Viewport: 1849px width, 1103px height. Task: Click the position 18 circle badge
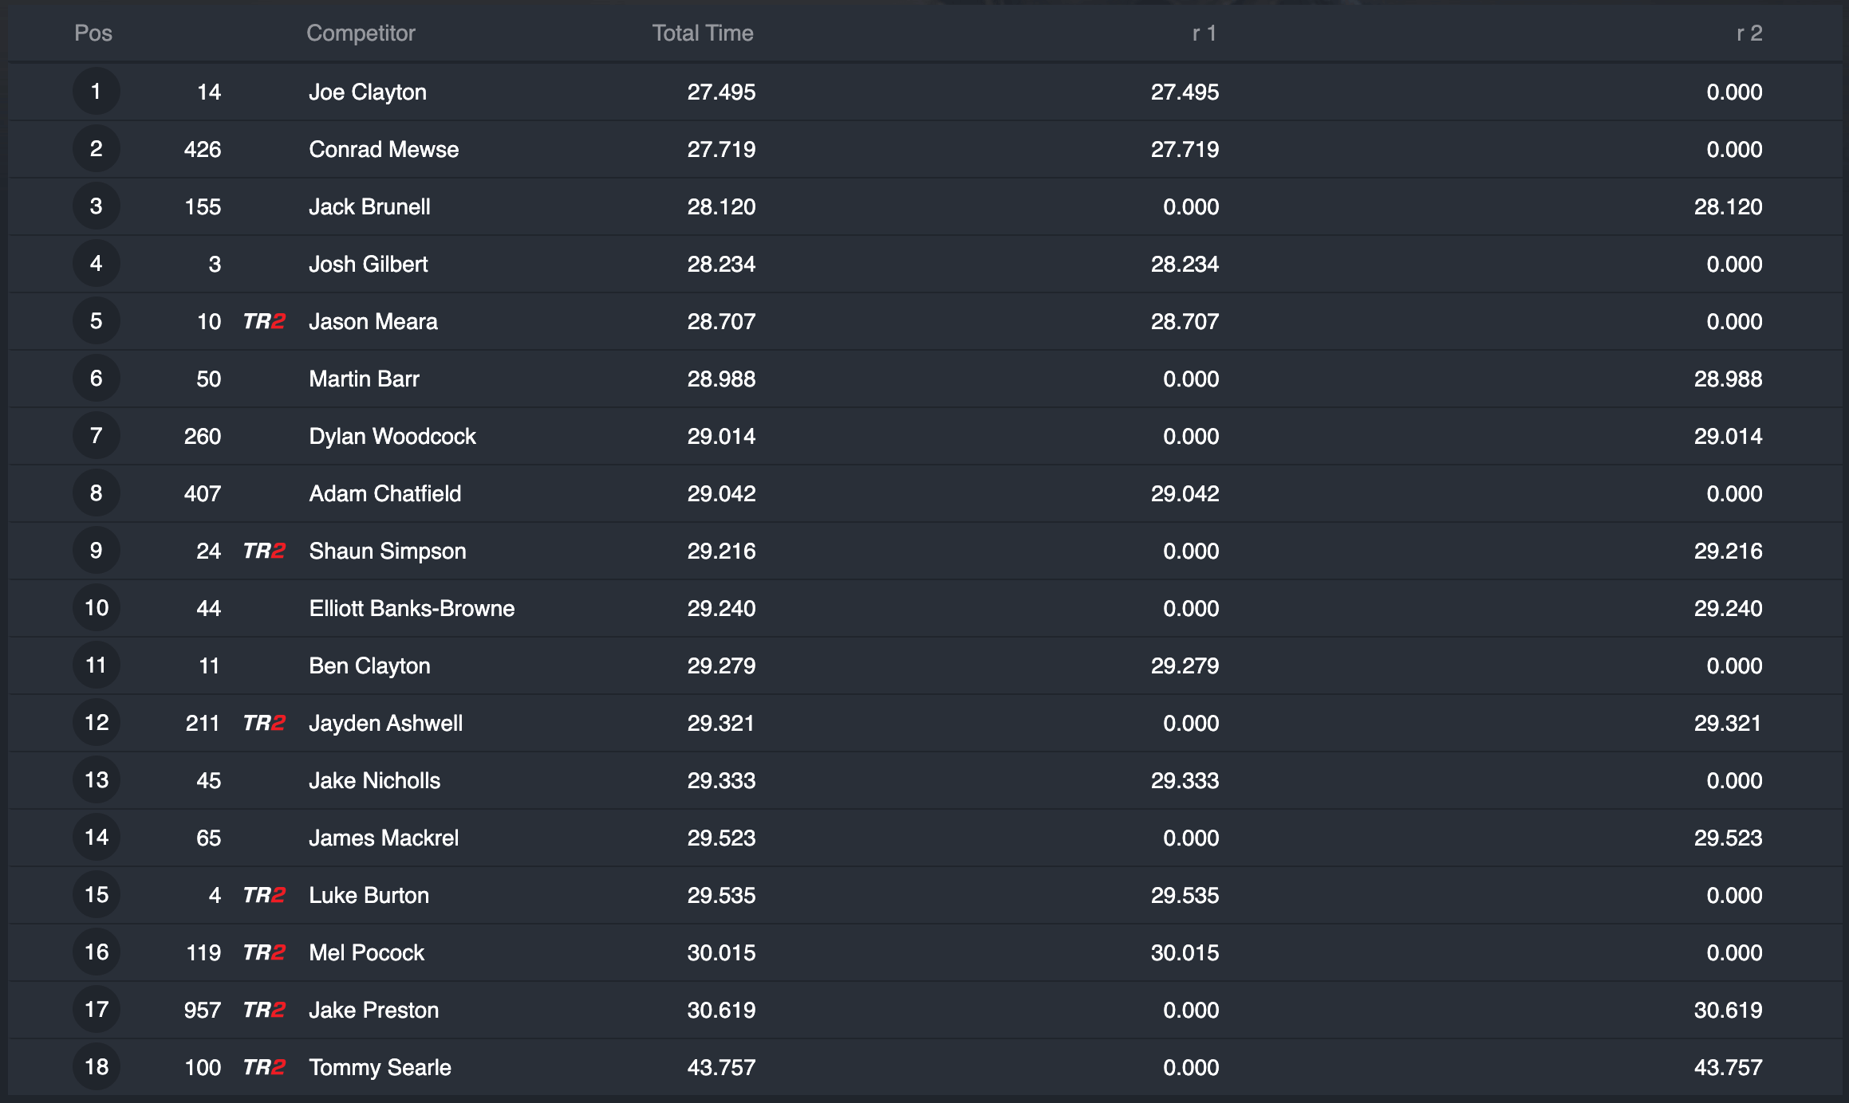(x=97, y=1067)
